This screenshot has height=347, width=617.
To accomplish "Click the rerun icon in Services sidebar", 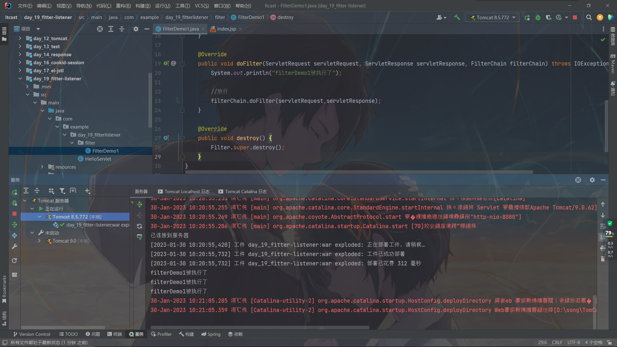I will pos(14,192).
